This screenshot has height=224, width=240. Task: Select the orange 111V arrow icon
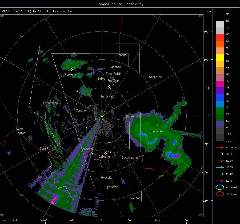(x=220, y=161)
